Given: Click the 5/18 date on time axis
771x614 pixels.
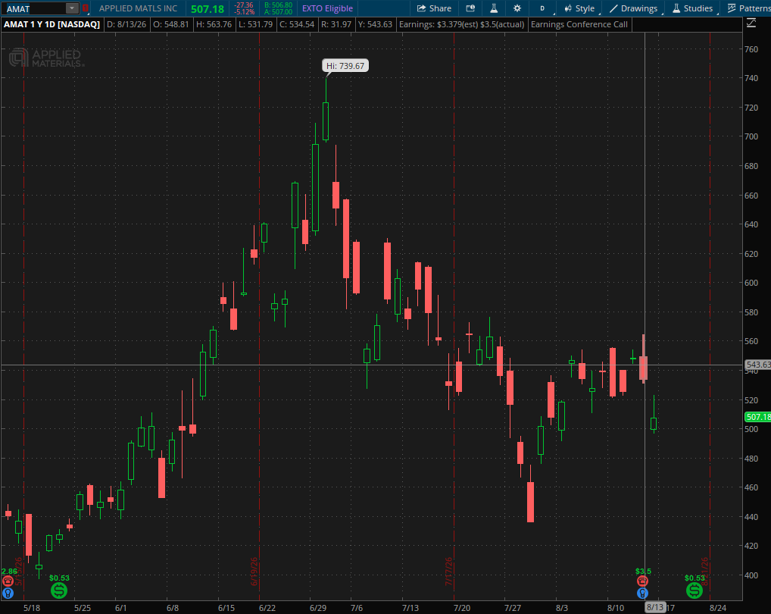Looking at the screenshot, I should [x=32, y=608].
